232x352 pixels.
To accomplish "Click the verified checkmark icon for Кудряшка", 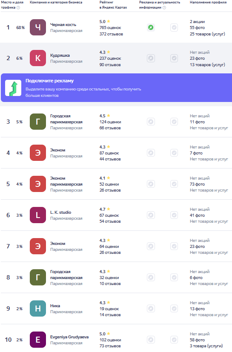I will click(x=174, y=58).
